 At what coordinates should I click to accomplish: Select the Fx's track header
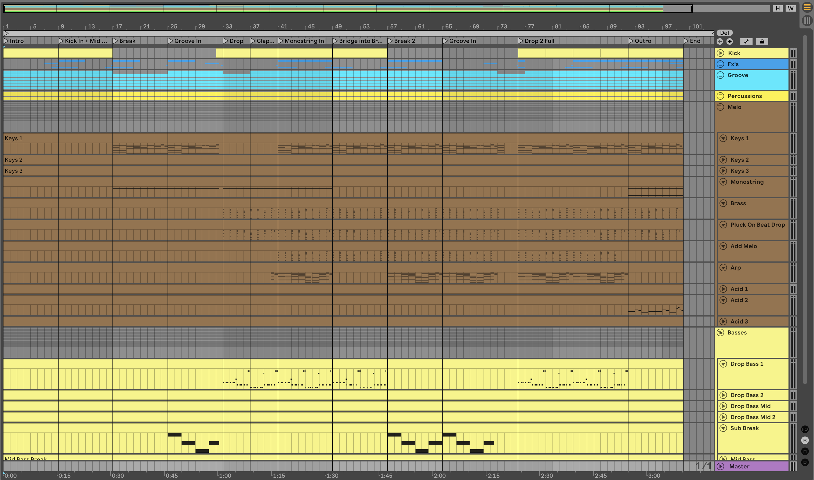click(x=757, y=64)
